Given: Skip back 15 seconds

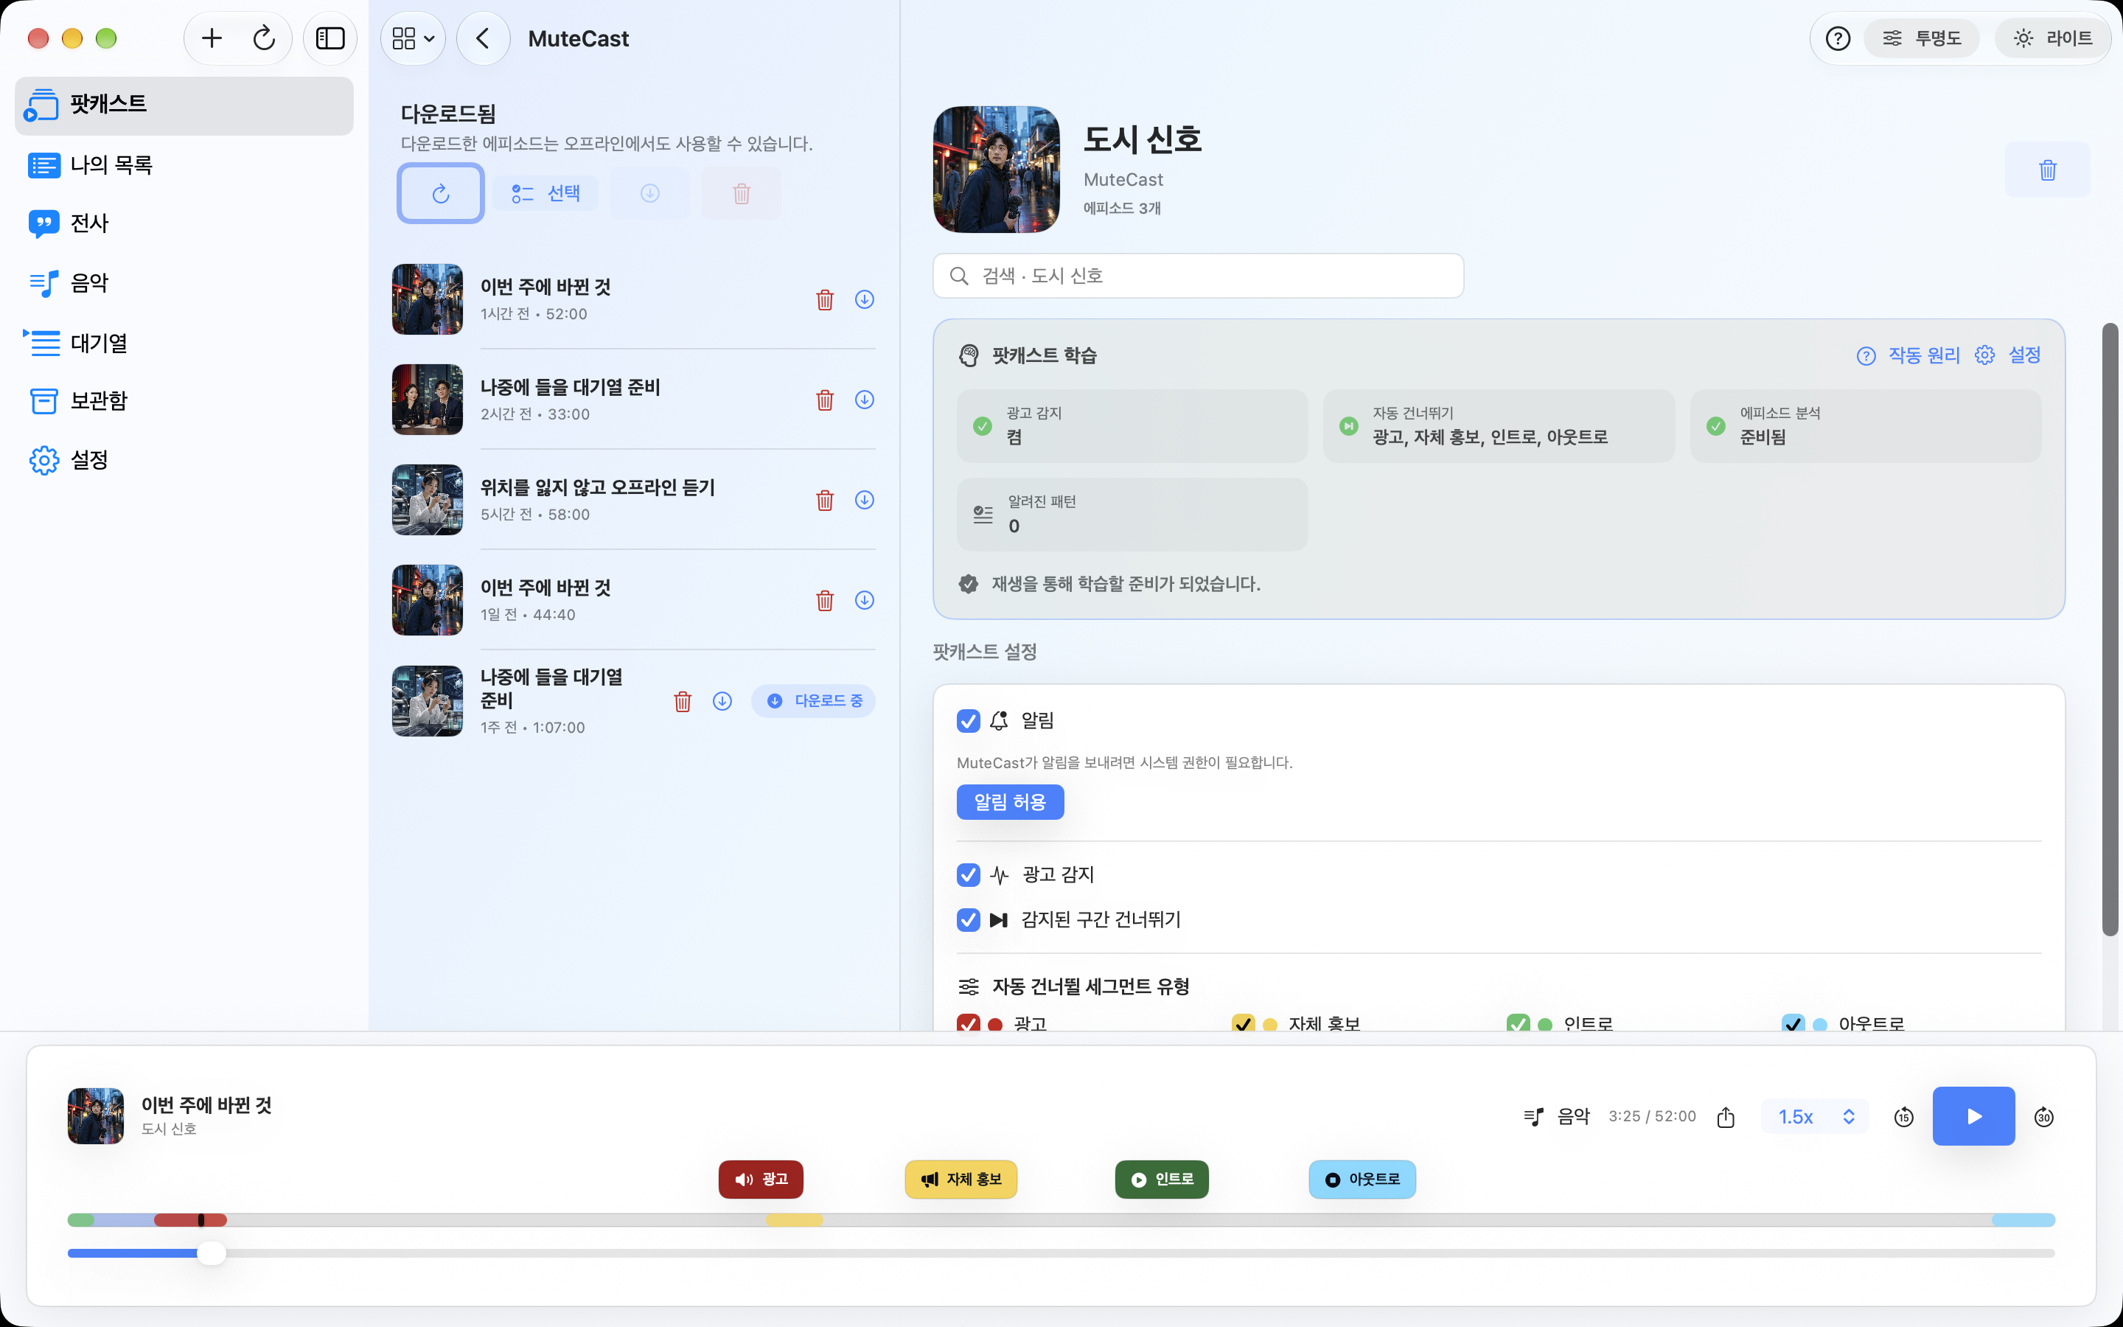Looking at the screenshot, I should 1903,1116.
